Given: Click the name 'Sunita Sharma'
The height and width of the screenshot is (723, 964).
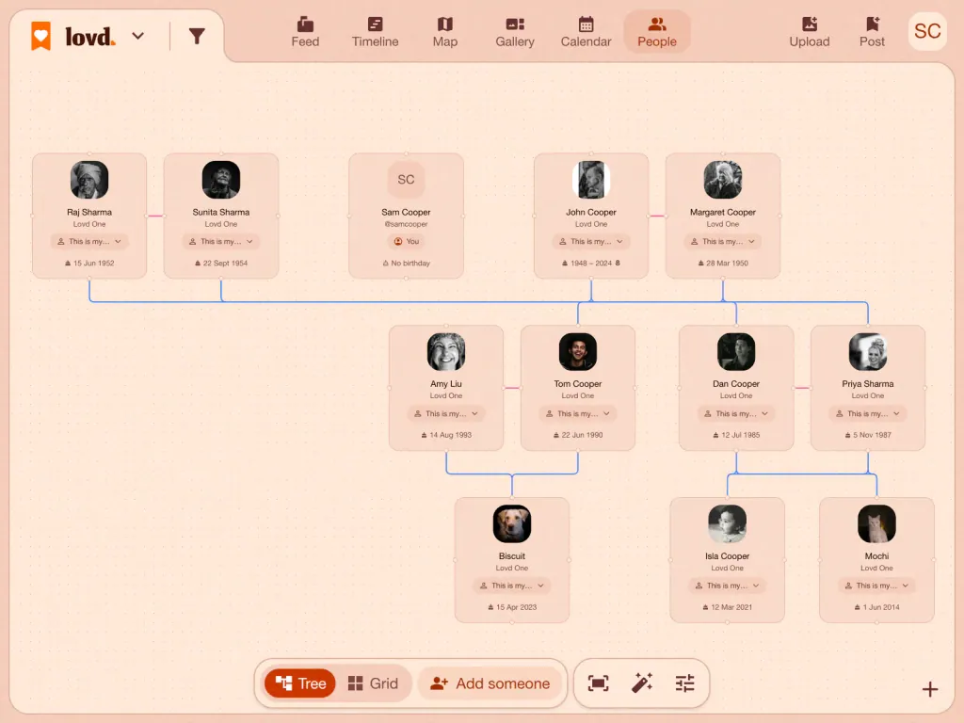Looking at the screenshot, I should click(x=221, y=212).
